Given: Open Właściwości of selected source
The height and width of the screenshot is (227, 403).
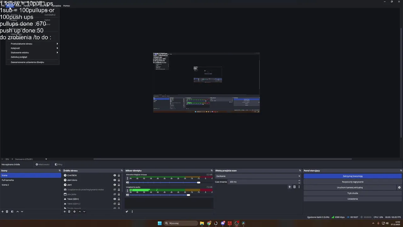Looking at the screenshot, I should point(43,164).
